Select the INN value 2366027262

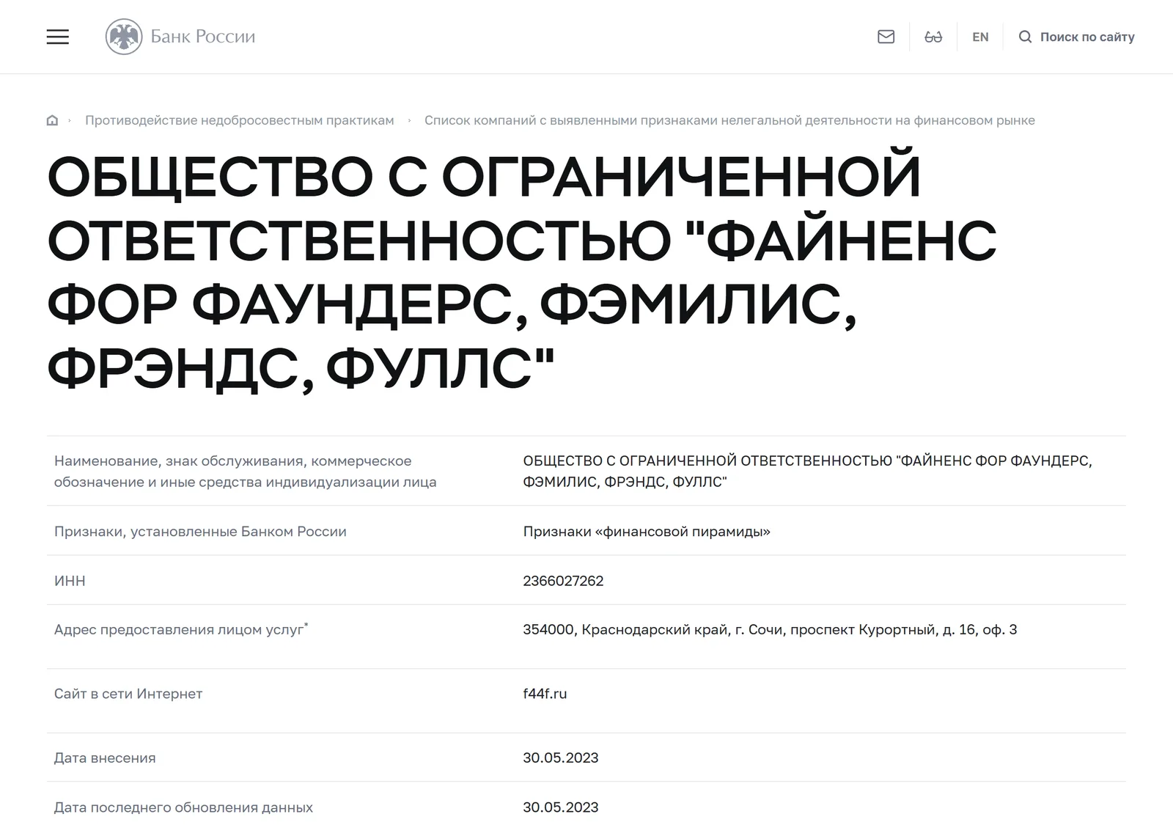click(x=563, y=581)
